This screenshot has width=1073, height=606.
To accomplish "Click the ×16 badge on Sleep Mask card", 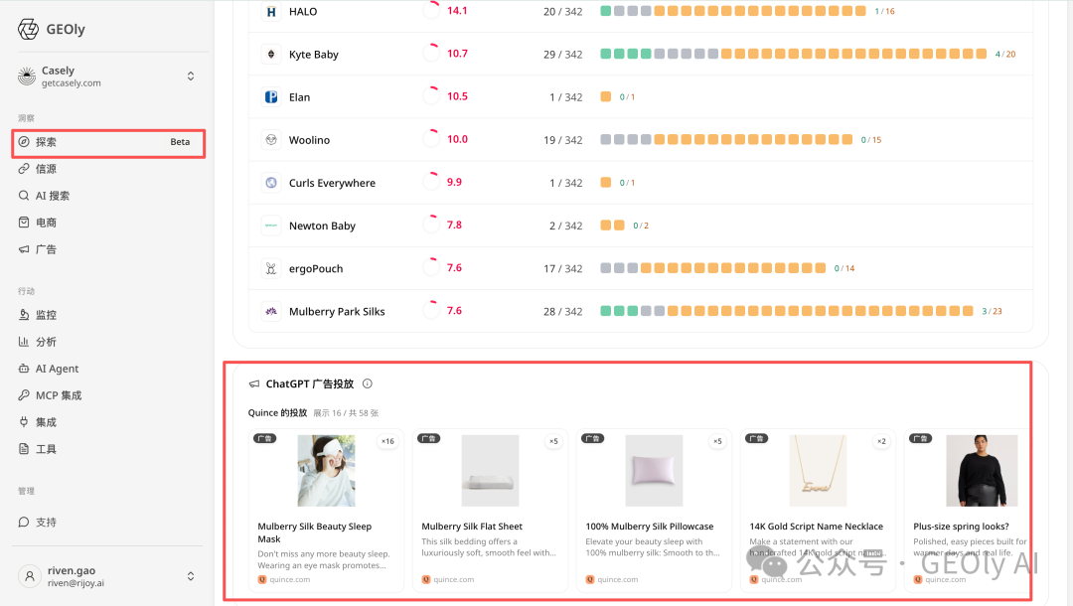I will tap(388, 441).
